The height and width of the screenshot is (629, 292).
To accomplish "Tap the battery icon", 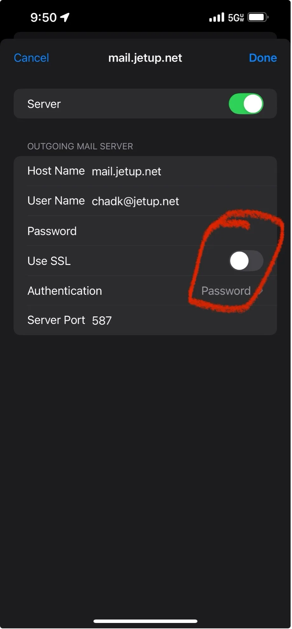I will 258,17.
